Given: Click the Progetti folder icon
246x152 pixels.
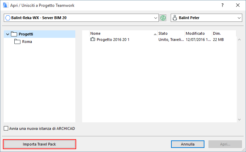Looking at the screenshot, I should click(x=14, y=34).
